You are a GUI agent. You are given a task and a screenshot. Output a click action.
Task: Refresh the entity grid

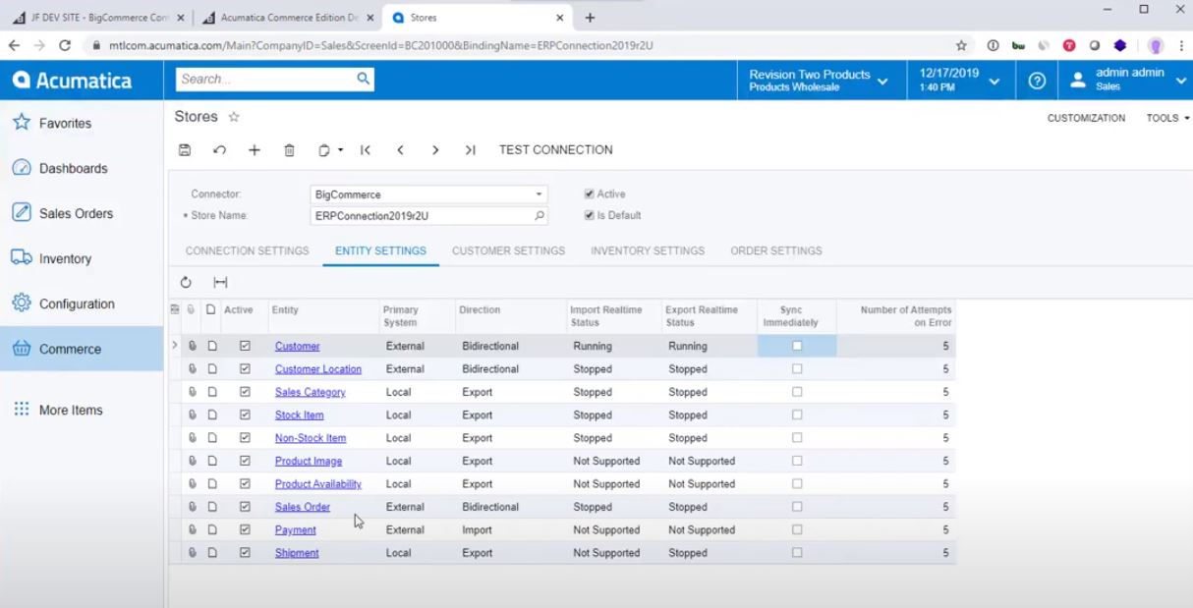click(x=186, y=282)
